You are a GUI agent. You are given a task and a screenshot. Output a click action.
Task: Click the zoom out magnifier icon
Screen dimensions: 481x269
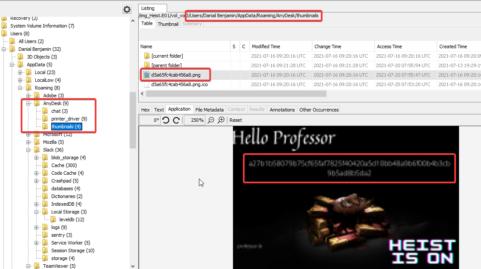pyautogui.click(x=211, y=120)
